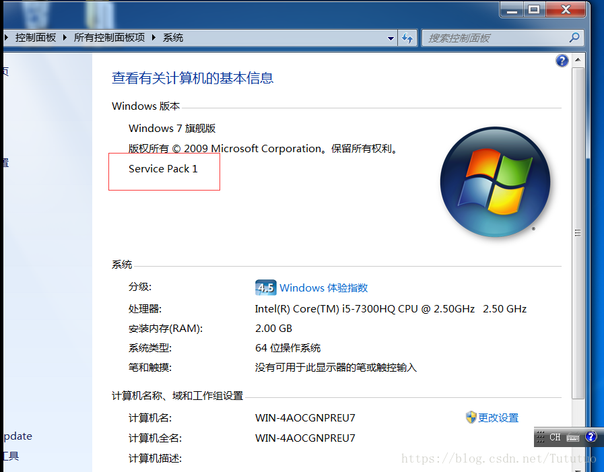Click the language bar help icon
This screenshot has height=472, width=604.
tap(591, 436)
